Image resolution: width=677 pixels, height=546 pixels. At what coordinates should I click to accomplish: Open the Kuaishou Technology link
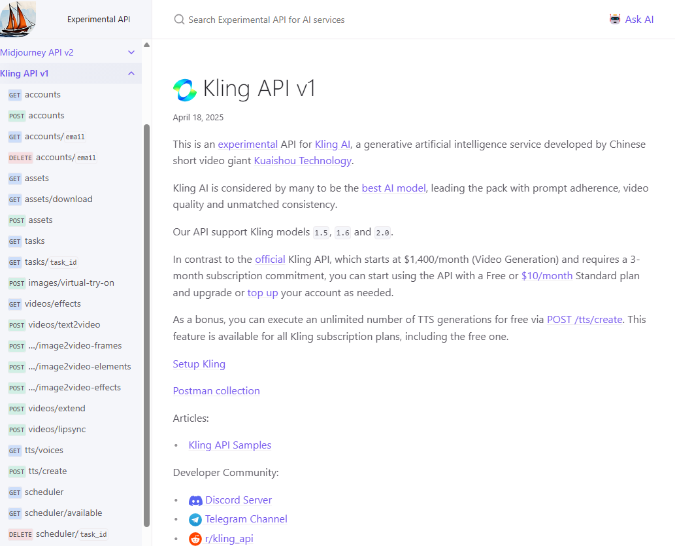[x=303, y=161]
